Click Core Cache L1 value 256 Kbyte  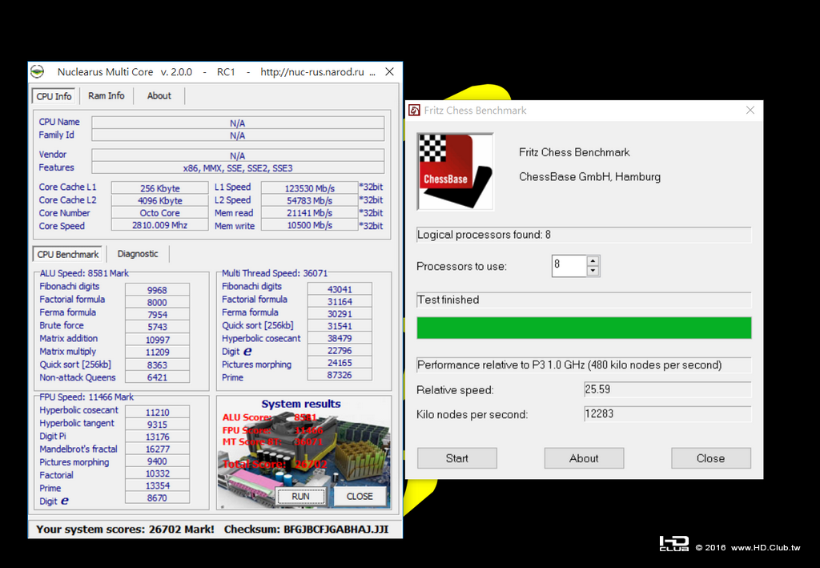[x=159, y=188]
